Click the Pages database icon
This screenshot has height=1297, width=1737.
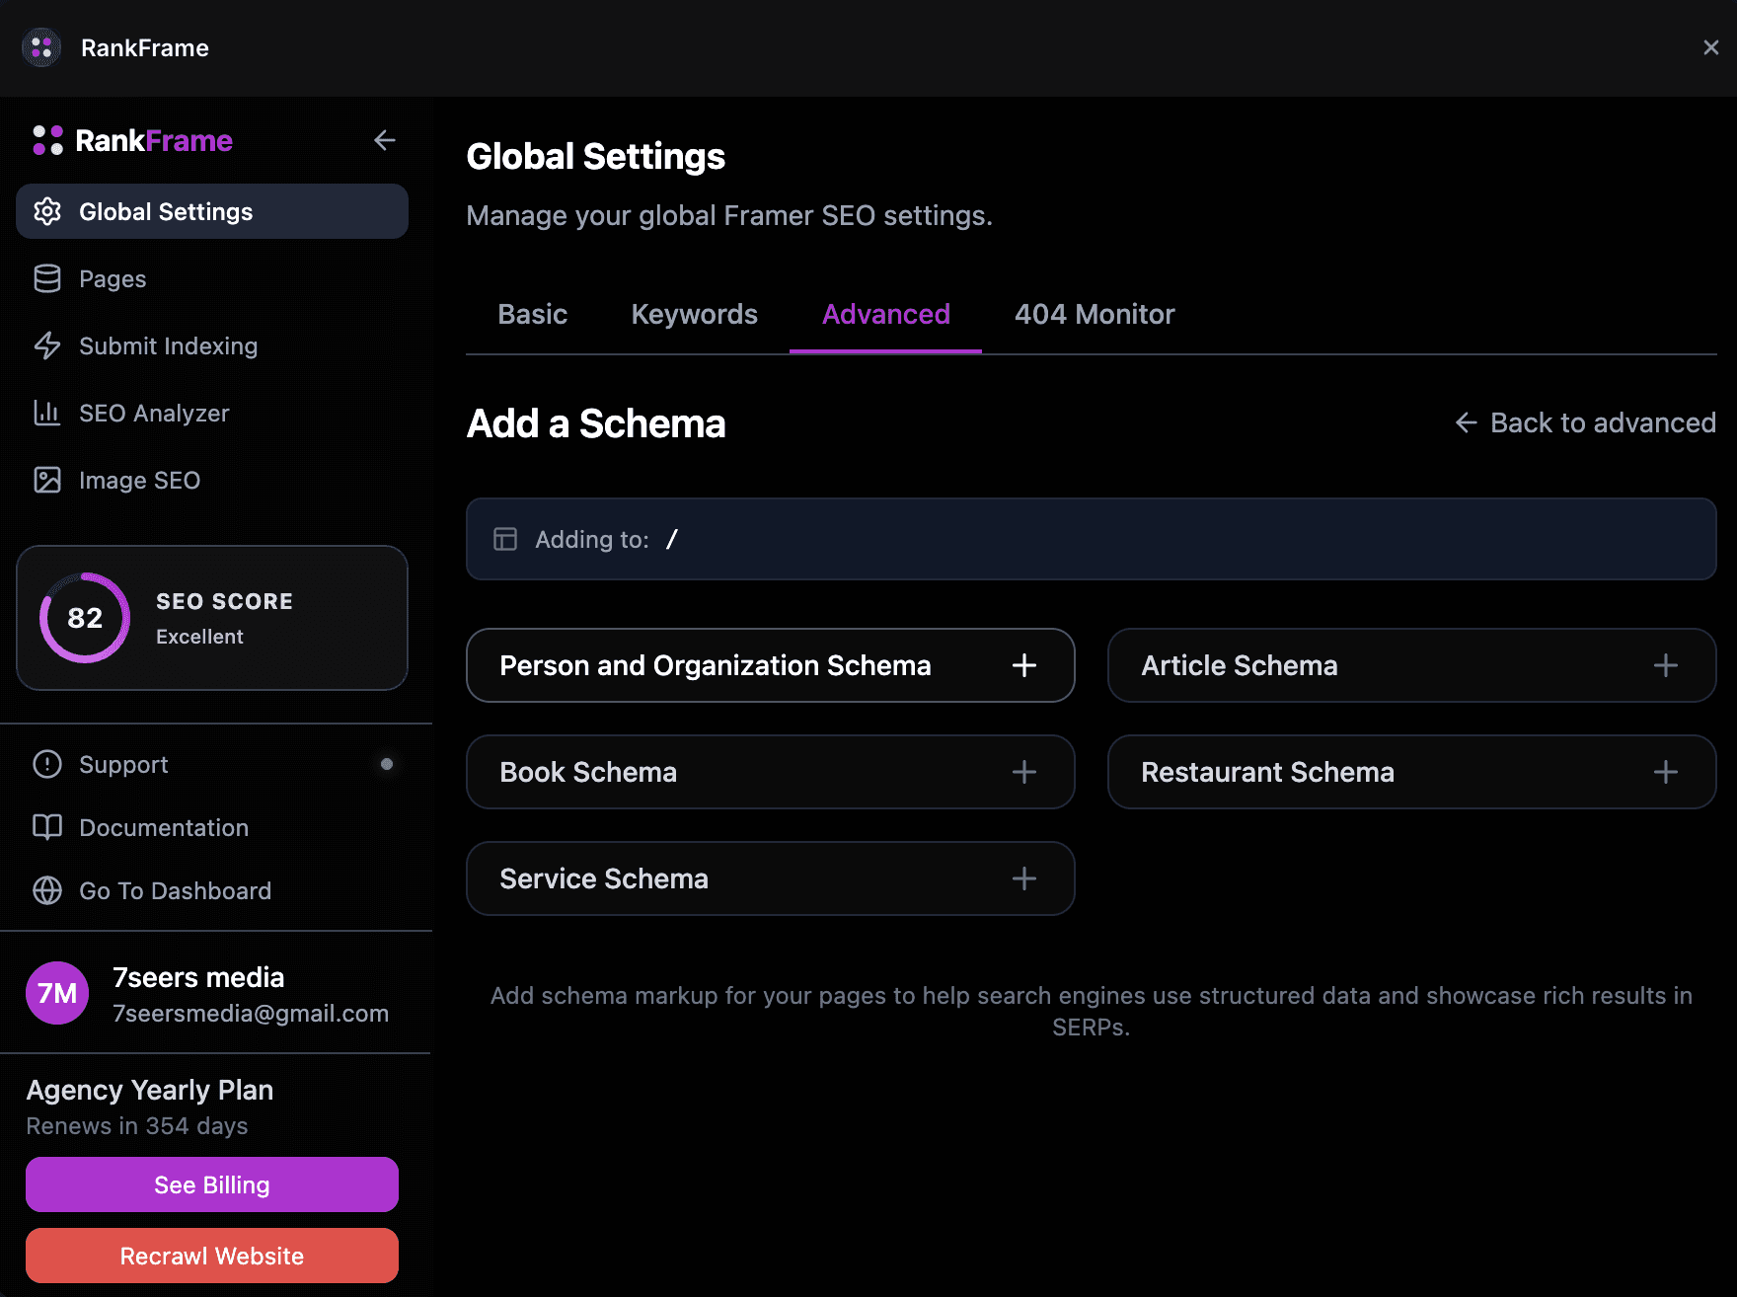(47, 278)
